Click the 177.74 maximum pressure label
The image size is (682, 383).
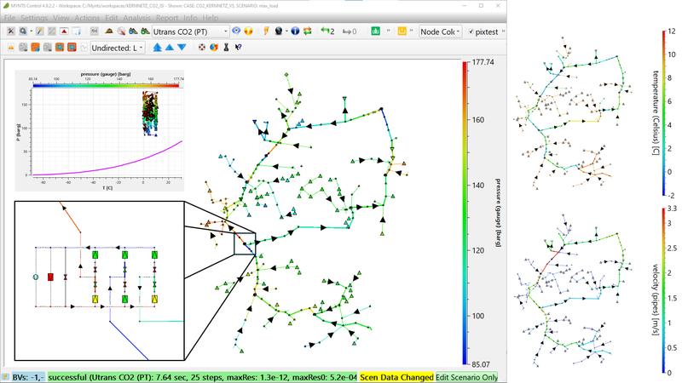pyautogui.click(x=483, y=62)
